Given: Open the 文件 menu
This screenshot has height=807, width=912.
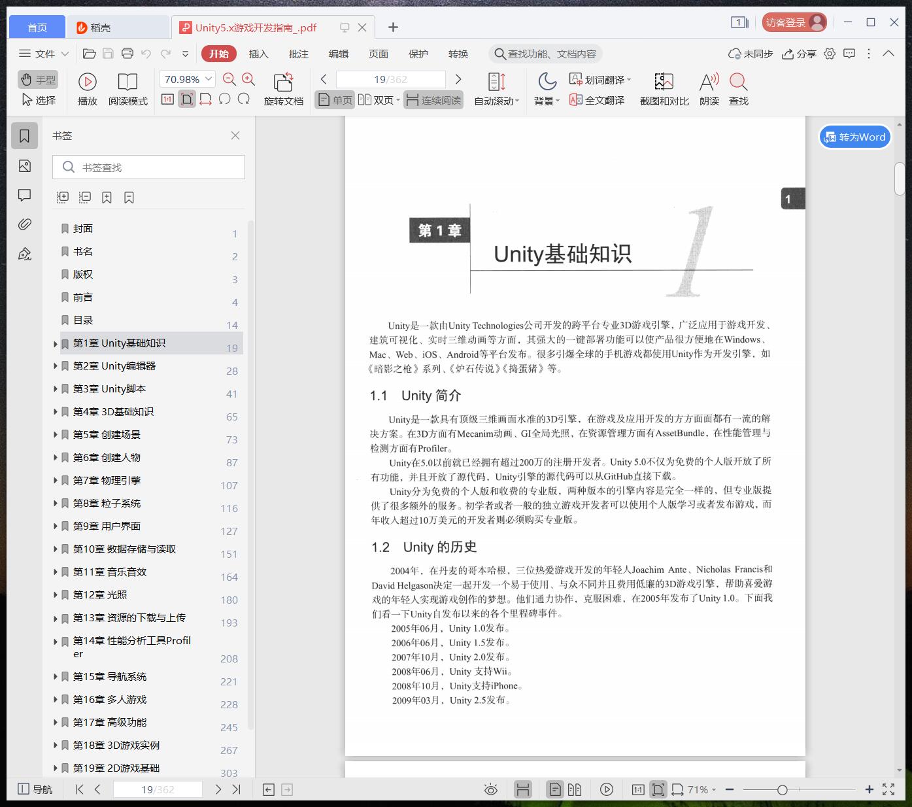Looking at the screenshot, I should (x=44, y=54).
